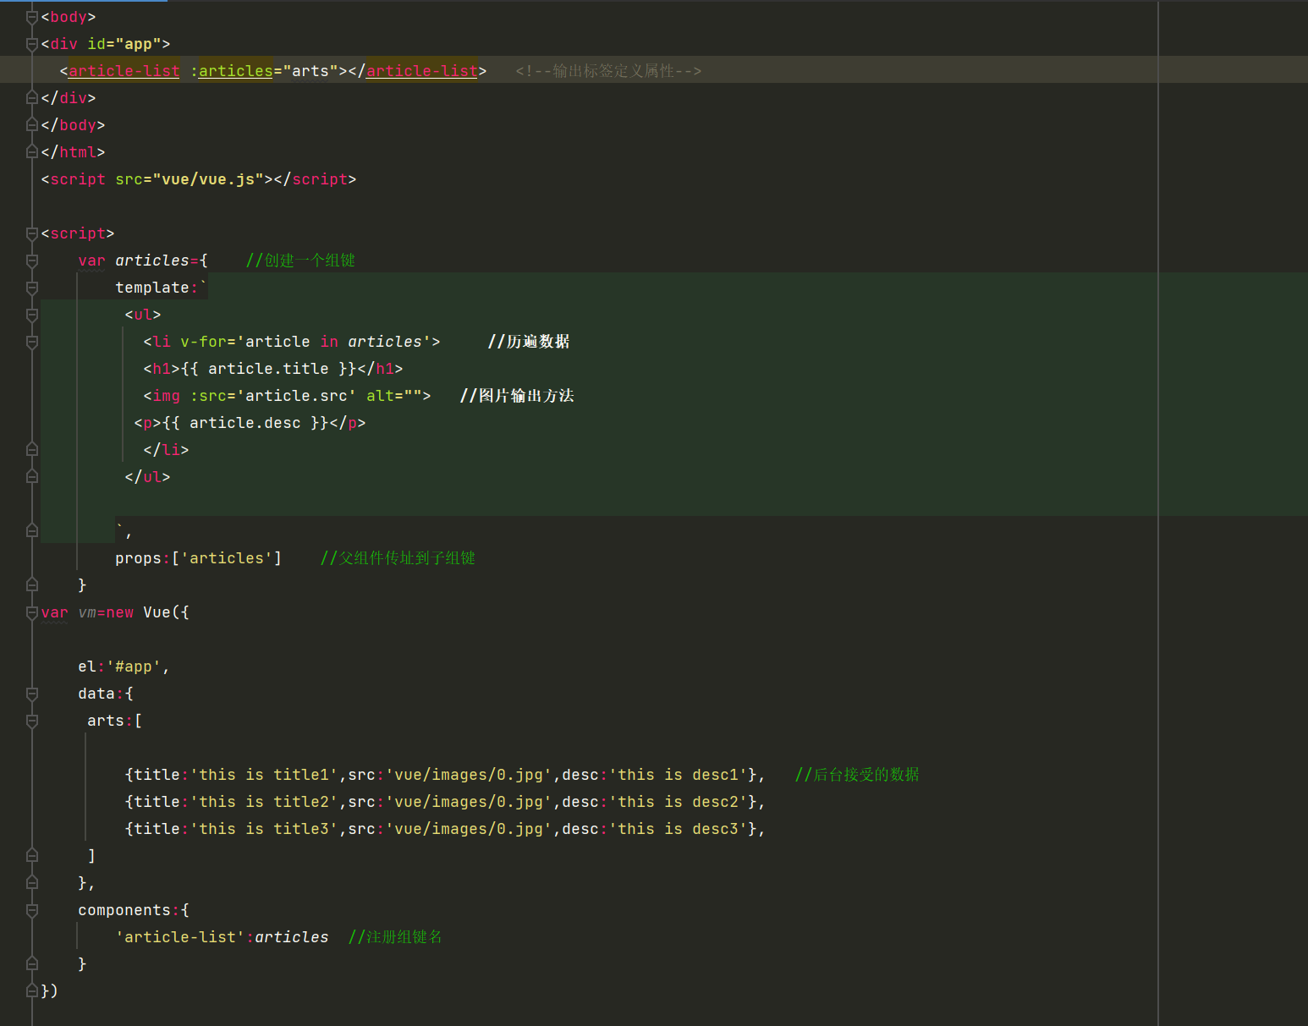Image resolution: width=1308 pixels, height=1026 pixels.
Task: Toggle fold marker beside the closing </li> tag
Action: 32,450
